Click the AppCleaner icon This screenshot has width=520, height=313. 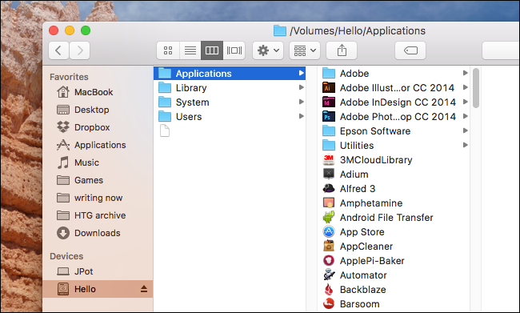pyautogui.click(x=329, y=247)
